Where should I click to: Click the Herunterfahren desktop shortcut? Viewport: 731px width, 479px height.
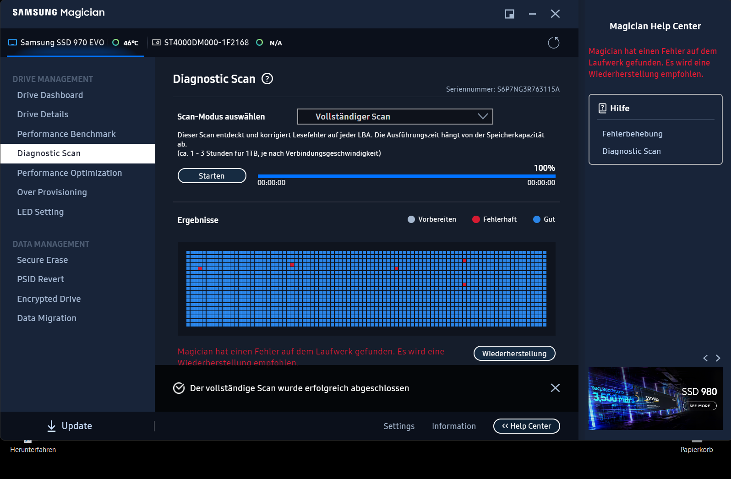coord(33,450)
